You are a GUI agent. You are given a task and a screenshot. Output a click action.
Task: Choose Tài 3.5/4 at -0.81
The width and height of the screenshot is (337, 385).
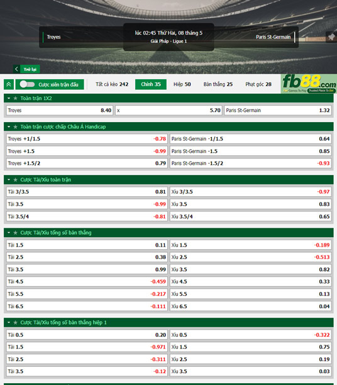point(87,216)
